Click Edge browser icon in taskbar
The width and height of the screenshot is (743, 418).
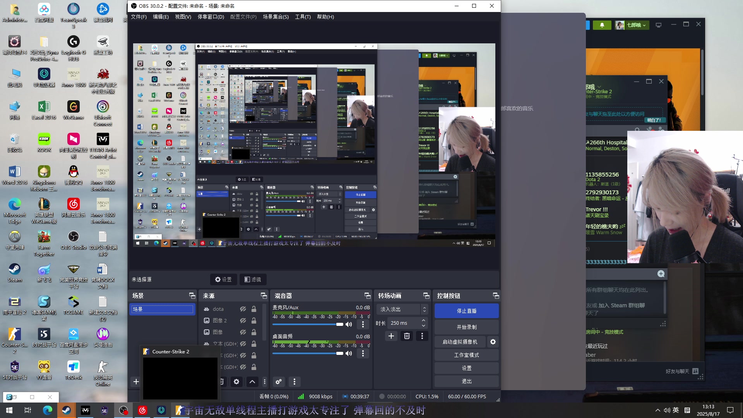pos(48,410)
